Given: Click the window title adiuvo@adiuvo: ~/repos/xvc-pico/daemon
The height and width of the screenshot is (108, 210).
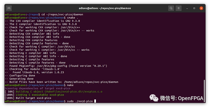Looking at the screenshot, I should point(105,8).
